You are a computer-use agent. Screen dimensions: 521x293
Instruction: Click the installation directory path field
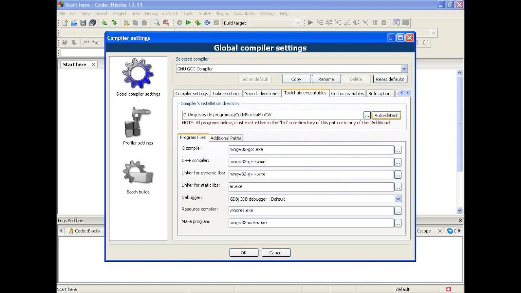(272, 115)
